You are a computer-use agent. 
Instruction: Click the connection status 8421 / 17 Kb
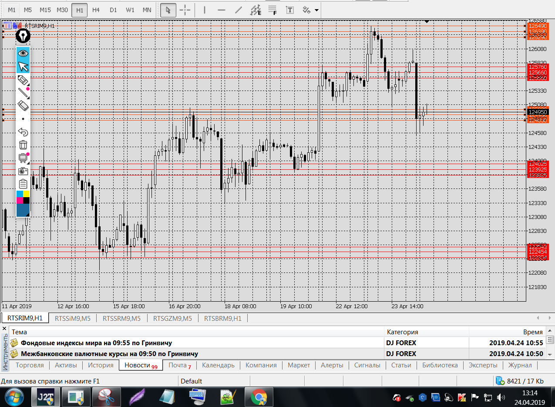(x=520, y=381)
